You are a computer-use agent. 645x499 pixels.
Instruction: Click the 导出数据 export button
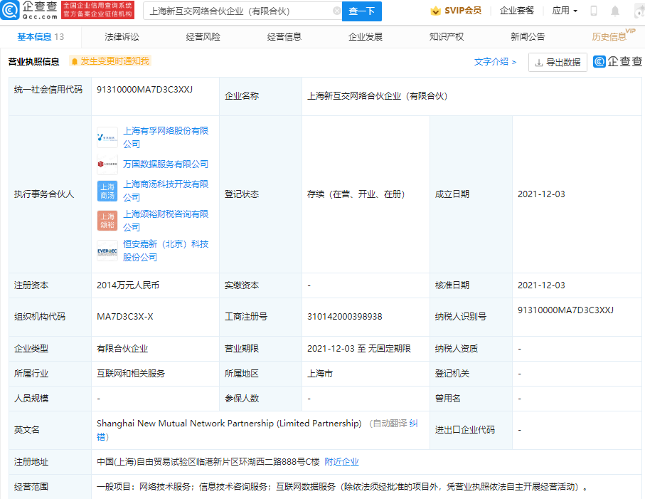coord(558,62)
